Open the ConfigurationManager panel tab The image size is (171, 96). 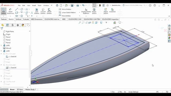click(13, 25)
